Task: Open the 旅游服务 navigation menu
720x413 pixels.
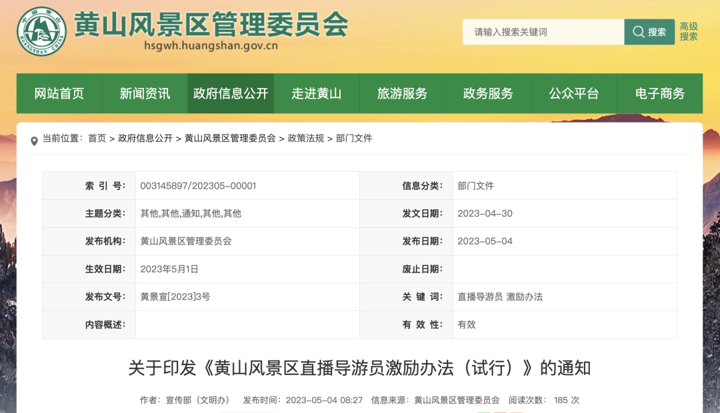Action: click(402, 93)
